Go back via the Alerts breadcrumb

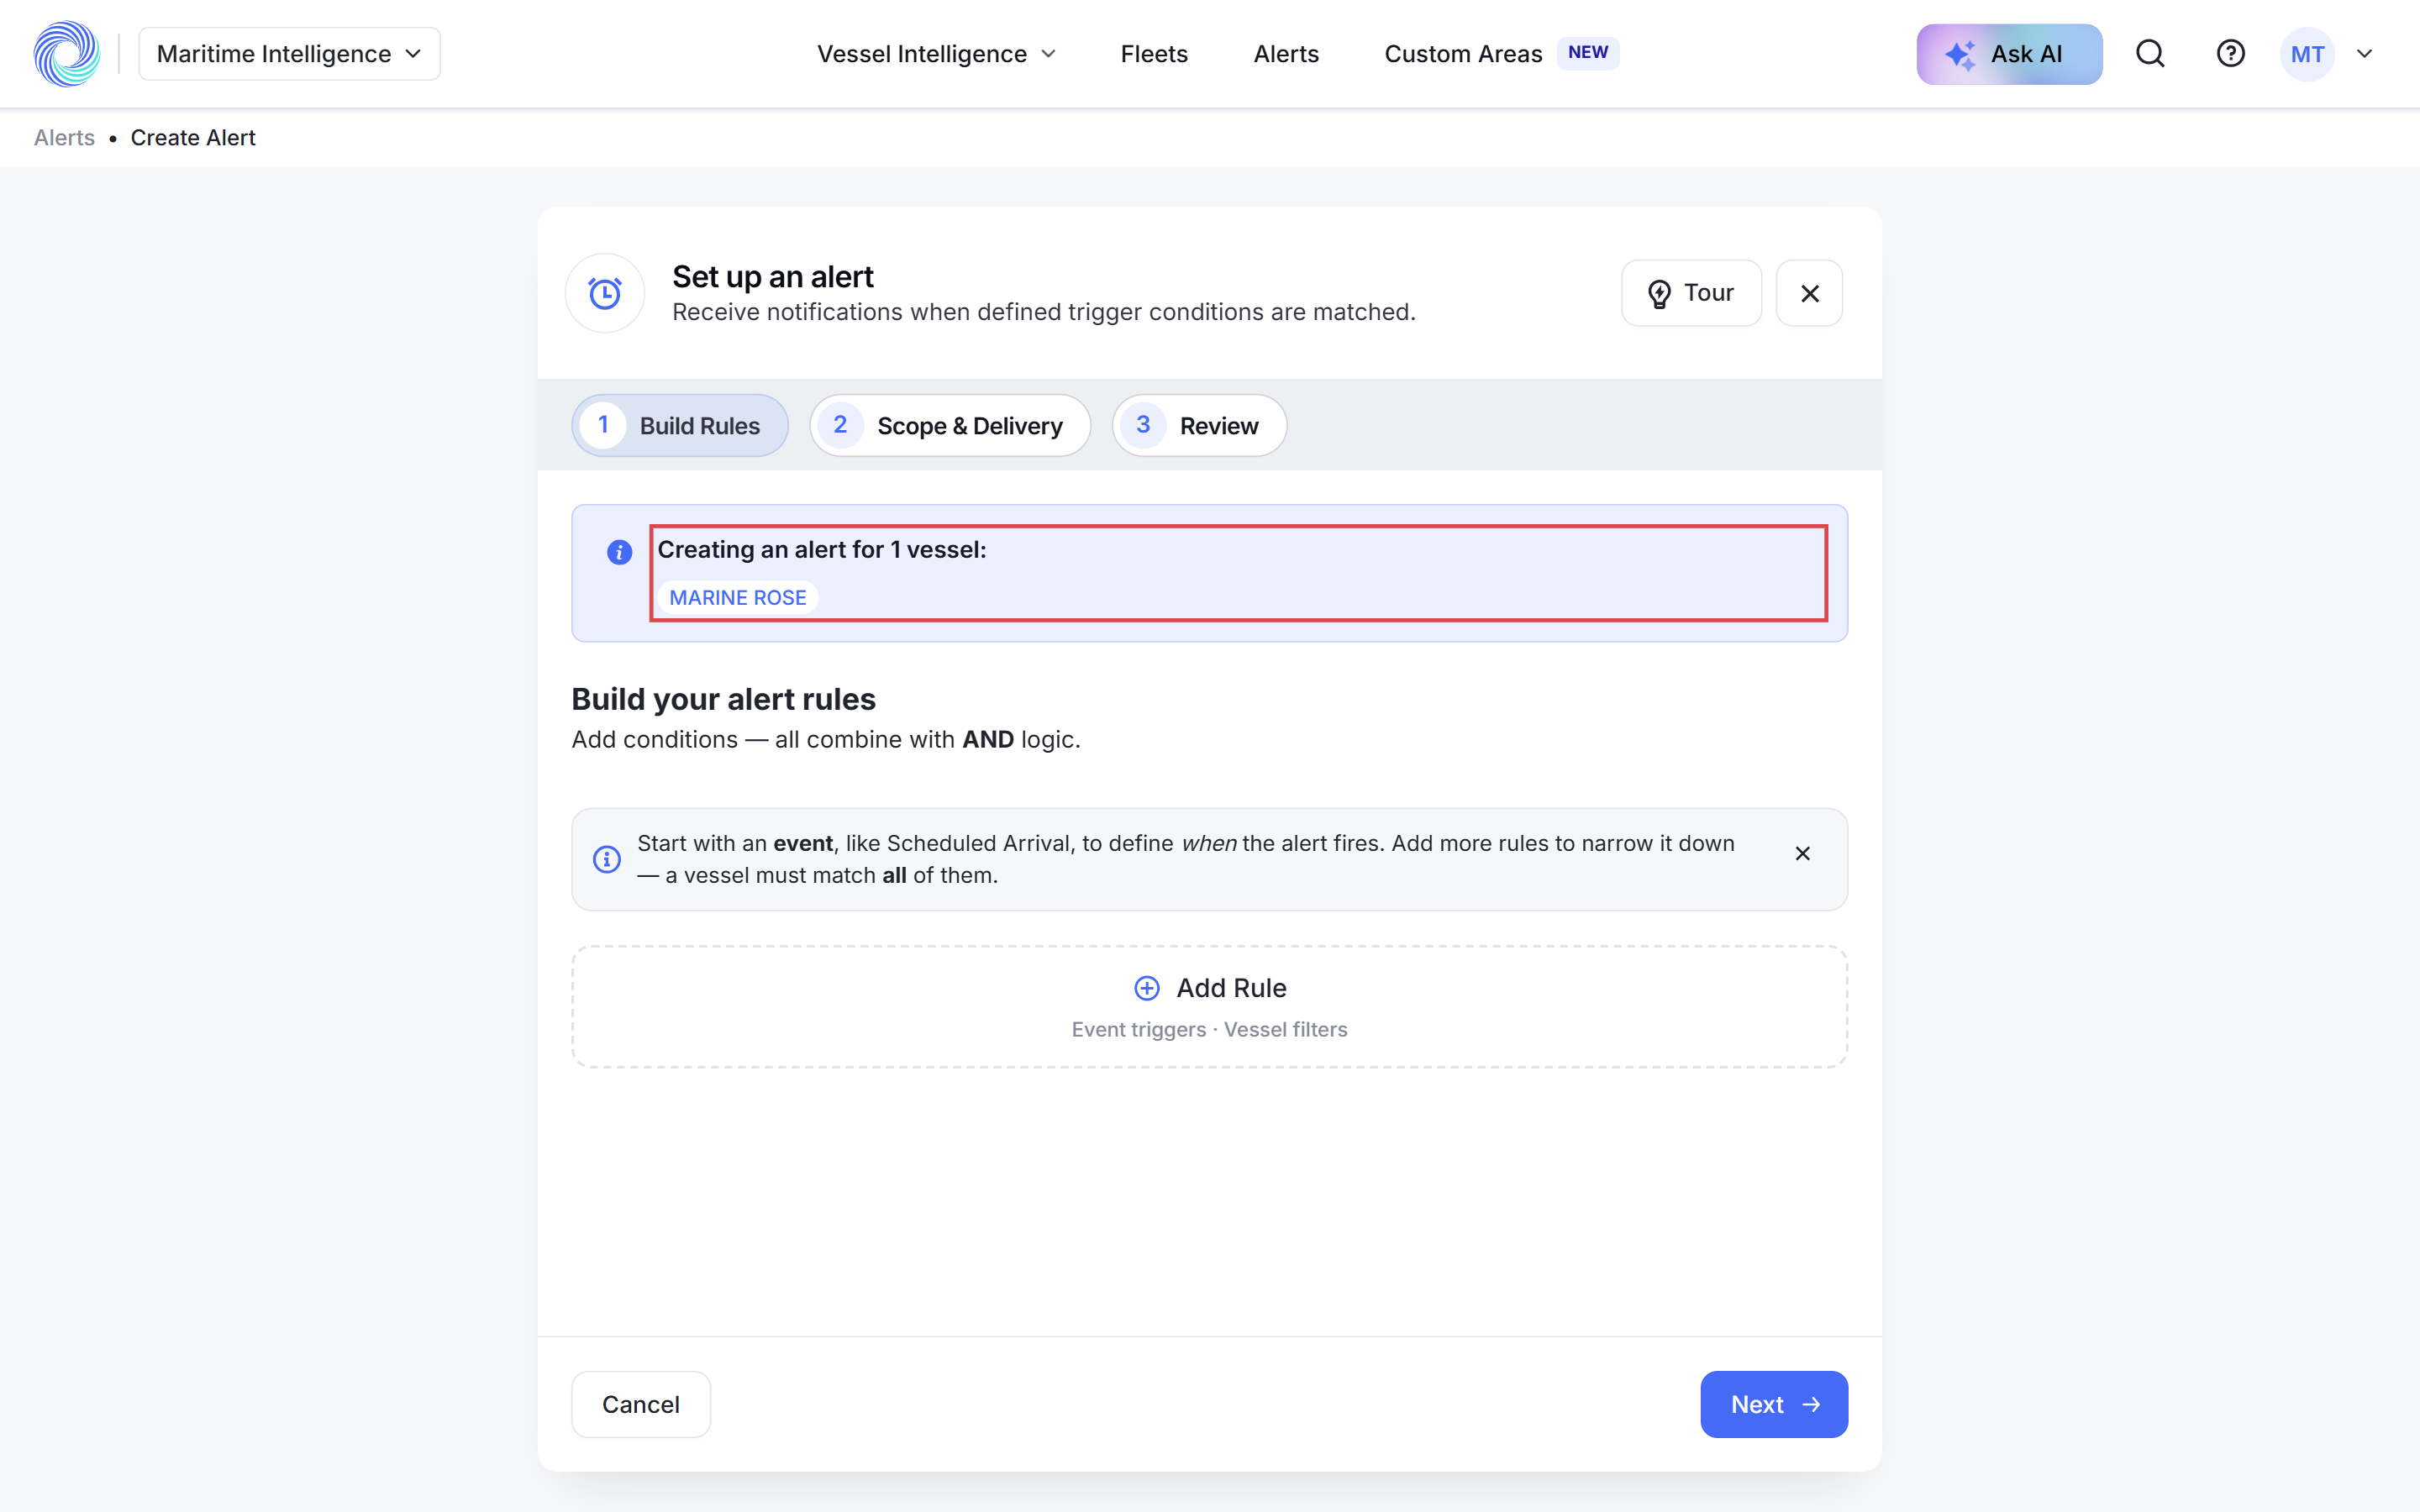click(64, 138)
